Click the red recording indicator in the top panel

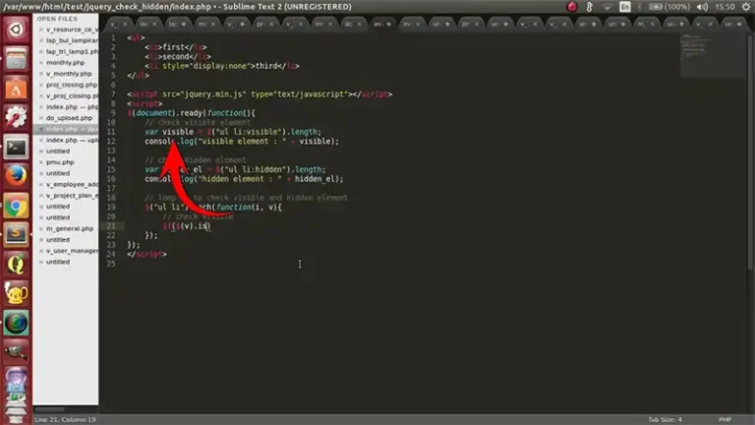(x=571, y=7)
